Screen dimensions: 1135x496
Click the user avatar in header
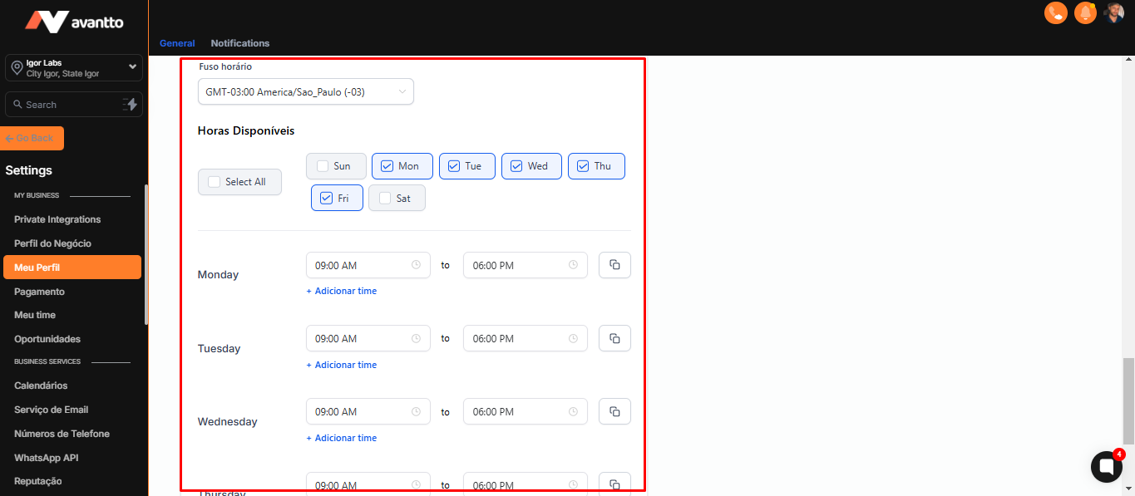[x=1114, y=12]
